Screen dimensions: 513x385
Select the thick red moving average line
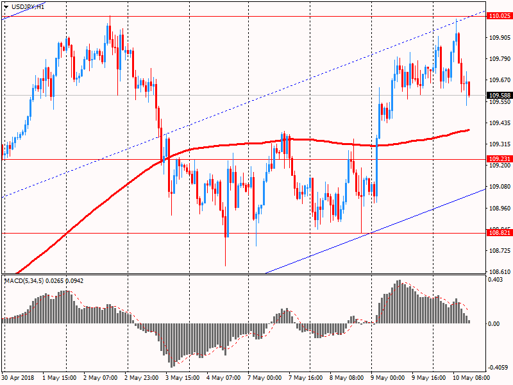[229, 144]
